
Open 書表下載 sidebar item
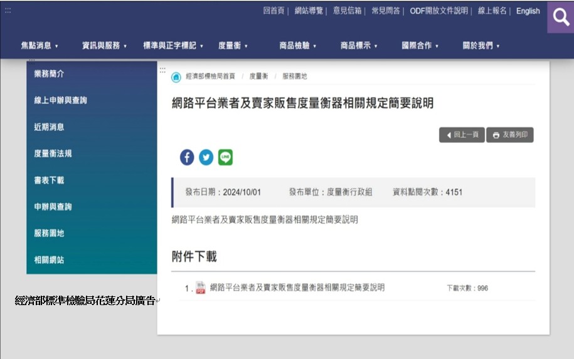[49, 180]
